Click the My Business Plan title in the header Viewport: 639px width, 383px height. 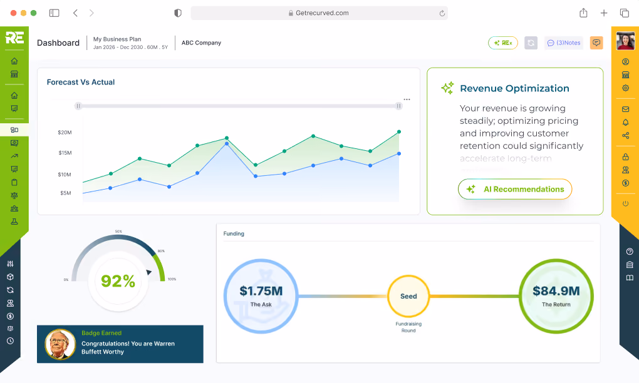pyautogui.click(x=117, y=39)
